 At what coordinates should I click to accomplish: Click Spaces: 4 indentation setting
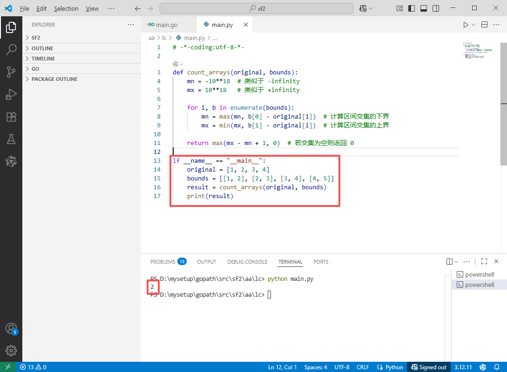(x=316, y=367)
